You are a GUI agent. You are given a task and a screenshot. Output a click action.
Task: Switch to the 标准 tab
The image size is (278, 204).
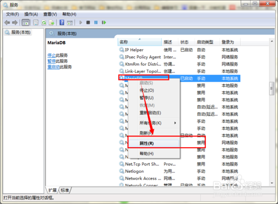[64, 190]
